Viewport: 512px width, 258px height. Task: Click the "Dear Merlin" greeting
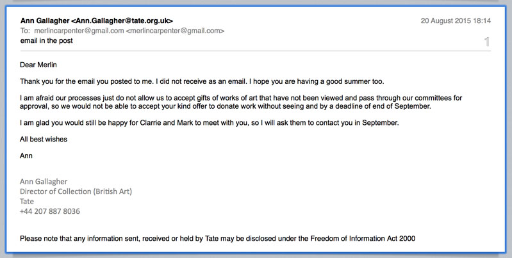(38, 65)
